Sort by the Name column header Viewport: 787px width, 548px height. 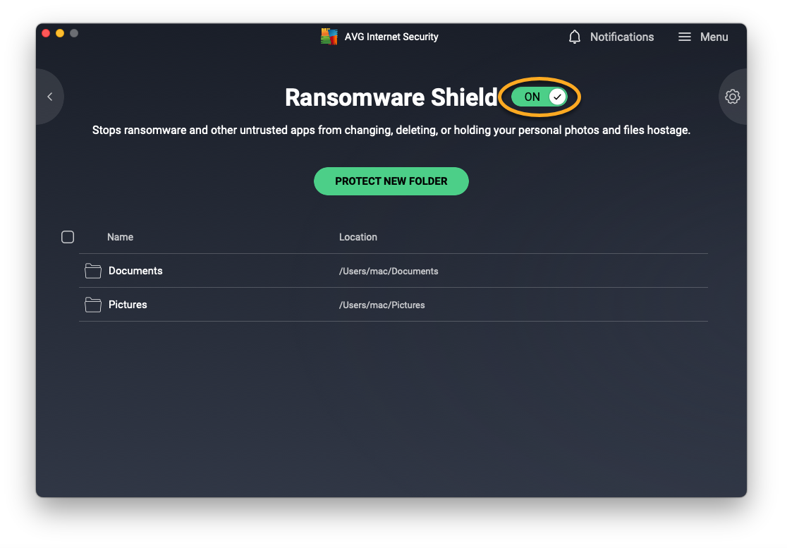click(x=120, y=237)
